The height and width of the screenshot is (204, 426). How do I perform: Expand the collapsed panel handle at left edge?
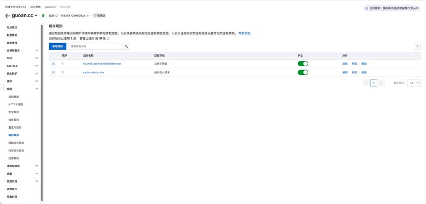pos(1,88)
